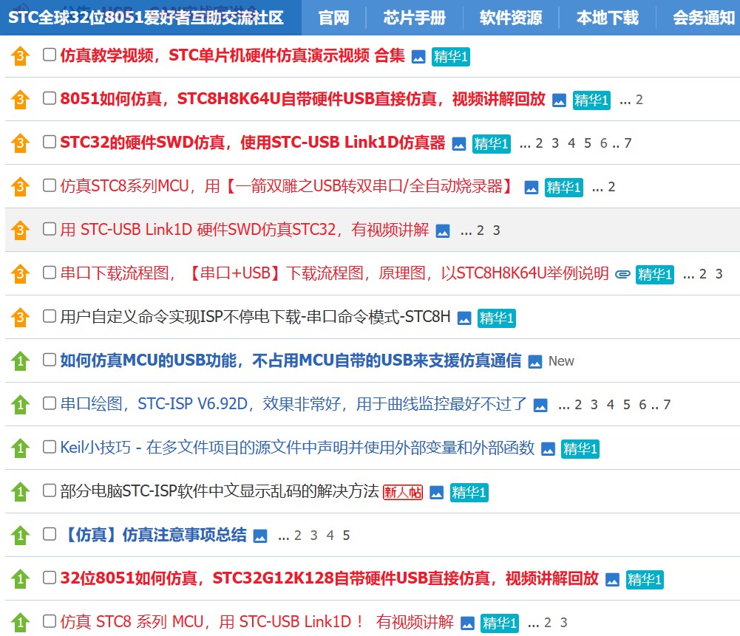This screenshot has width=740, height=636.
Task: Open thread 仿真 STC8 系列 MCU，用 STC-USB Link1D
Action: pos(257,622)
